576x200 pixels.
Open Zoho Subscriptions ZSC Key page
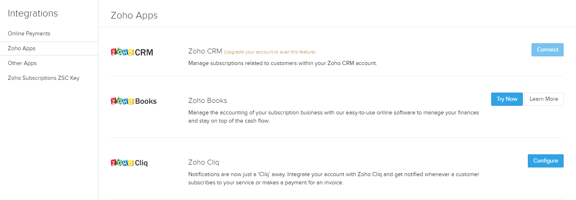[44, 78]
